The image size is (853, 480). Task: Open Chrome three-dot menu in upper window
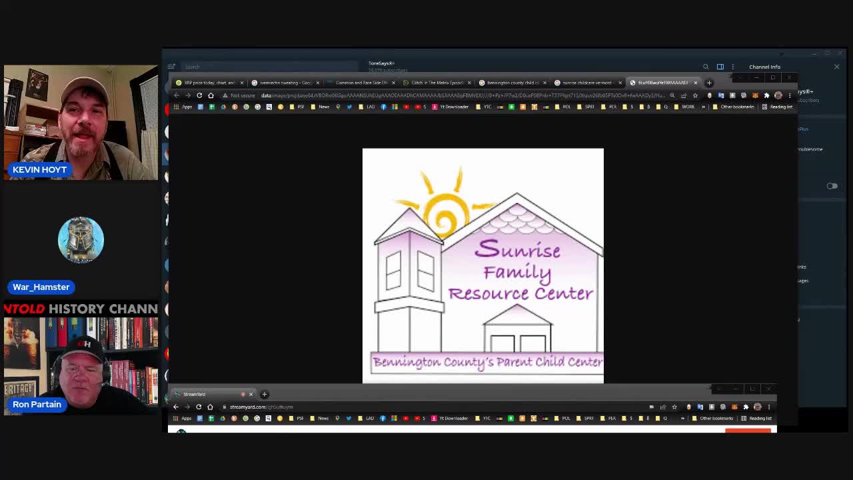[x=790, y=95]
